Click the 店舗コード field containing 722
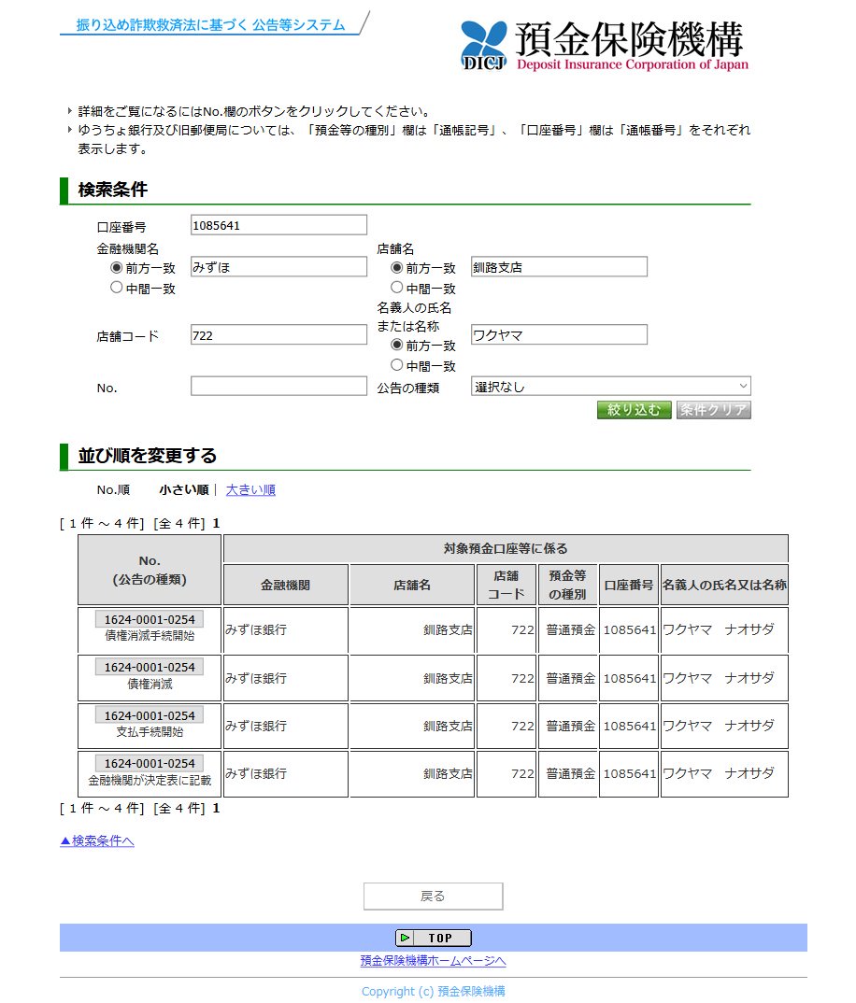This screenshot has width=856, height=1003. 278,334
